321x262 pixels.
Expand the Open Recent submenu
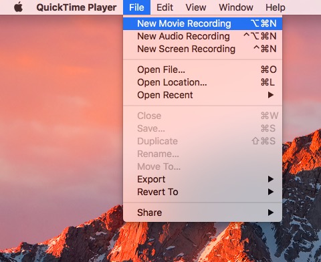203,95
